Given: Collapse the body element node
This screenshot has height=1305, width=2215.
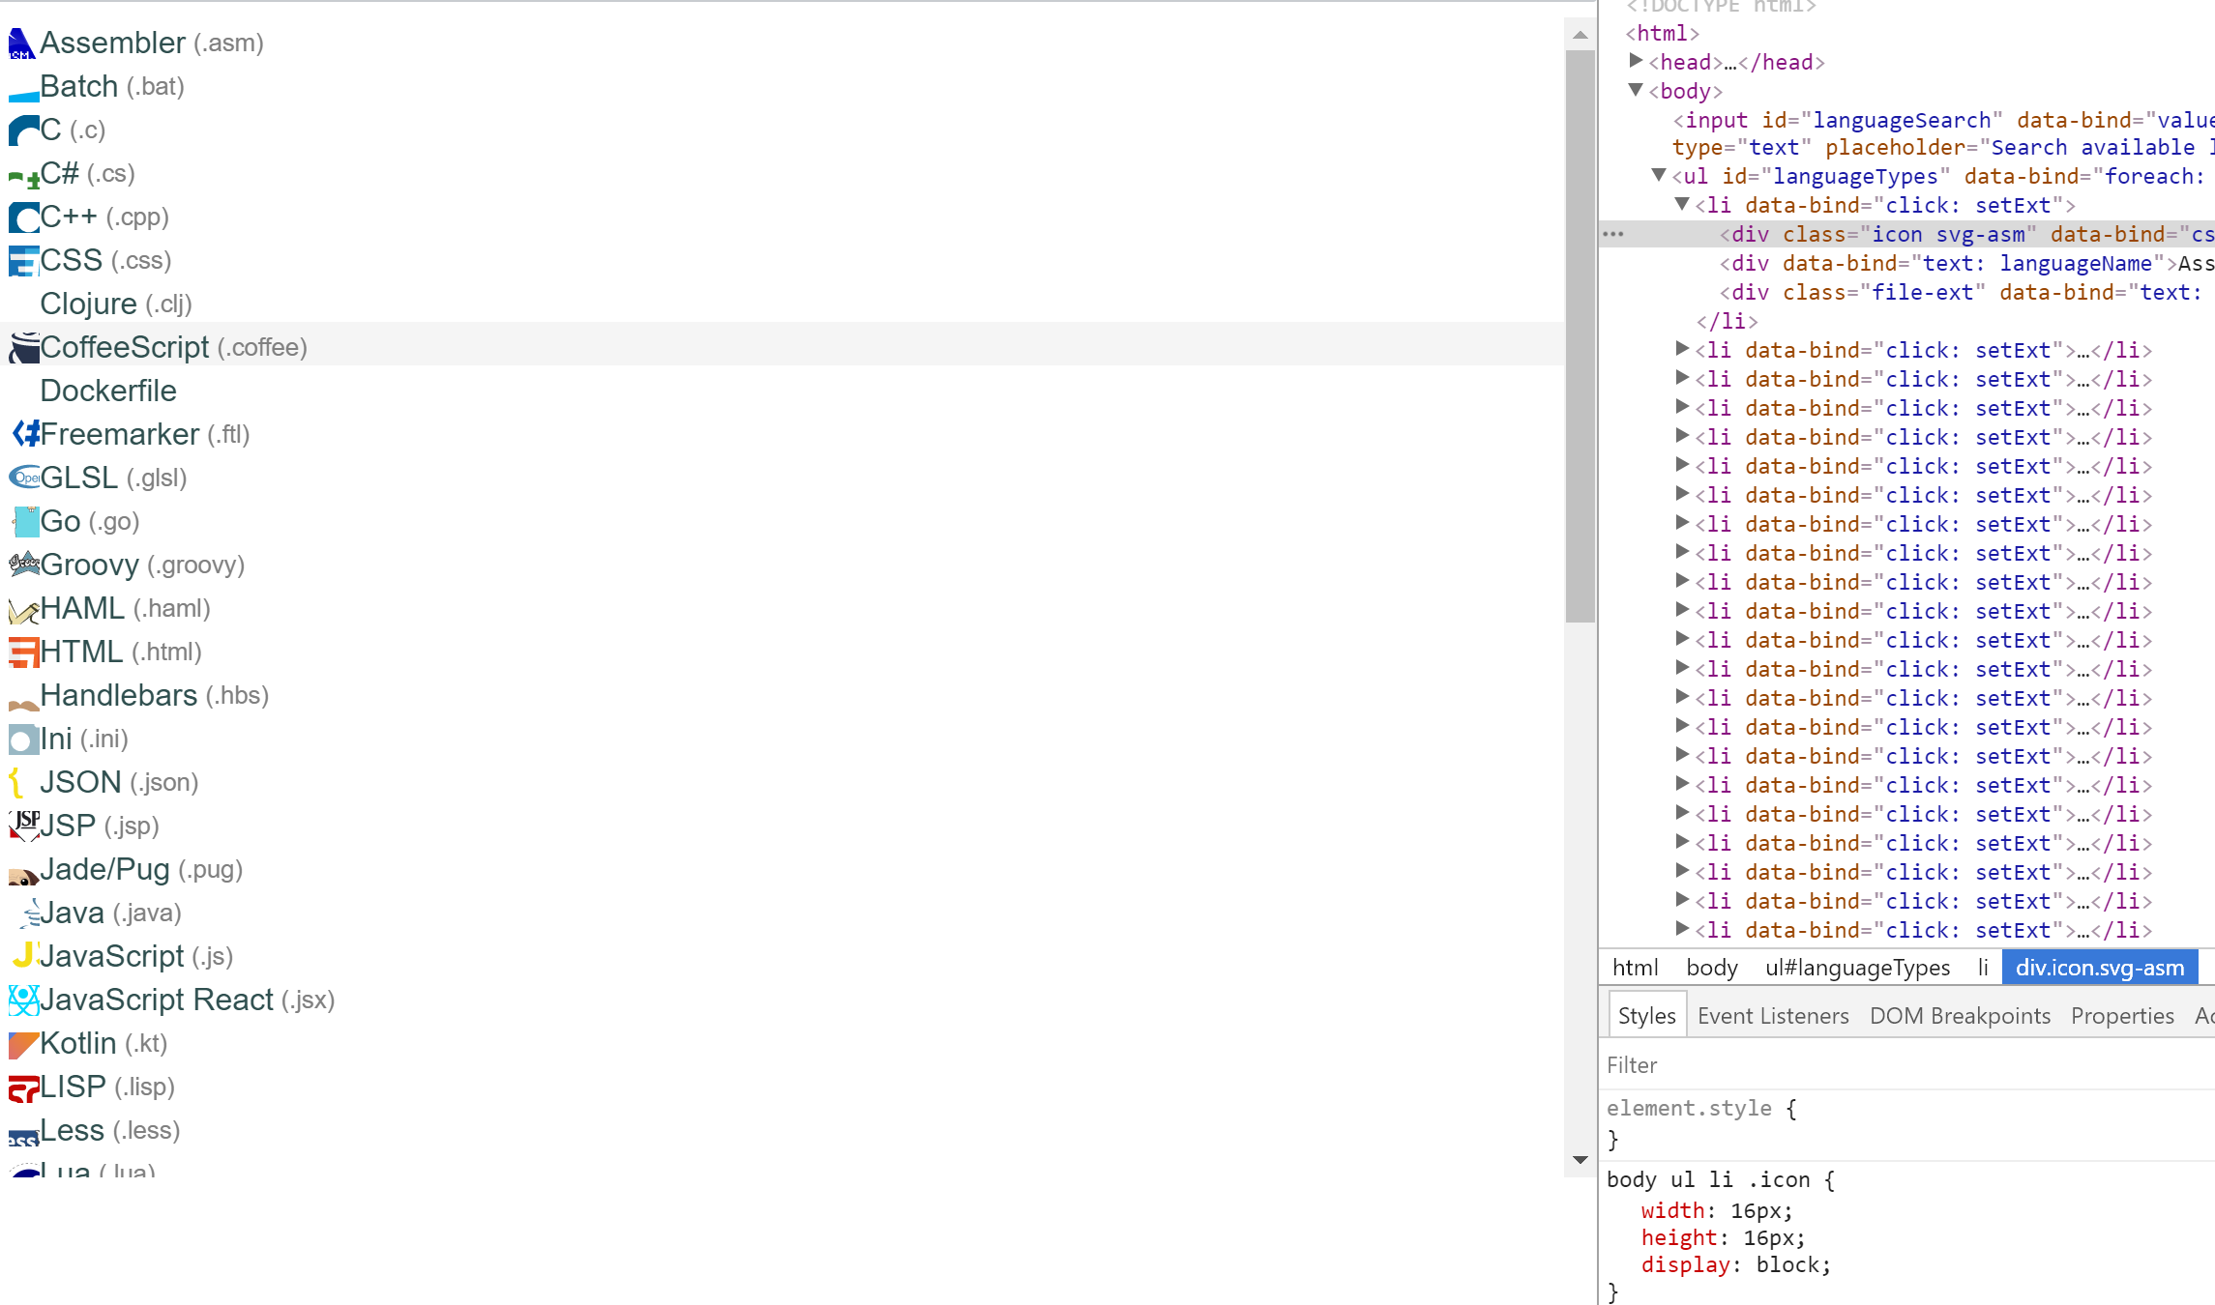Looking at the screenshot, I should point(1637,91).
